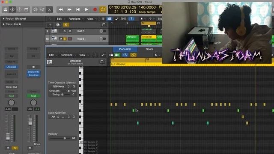Open the Mixer icon in control bar
274x154 pixels.
(x=42, y=9)
